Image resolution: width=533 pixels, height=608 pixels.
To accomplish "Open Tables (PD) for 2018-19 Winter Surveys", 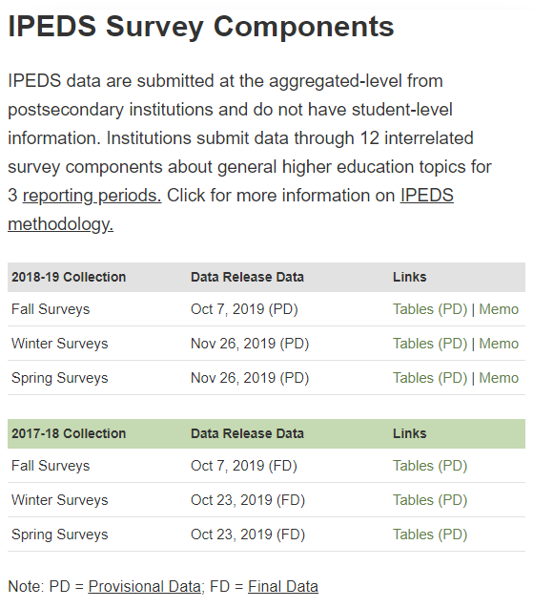I will pyautogui.click(x=430, y=344).
